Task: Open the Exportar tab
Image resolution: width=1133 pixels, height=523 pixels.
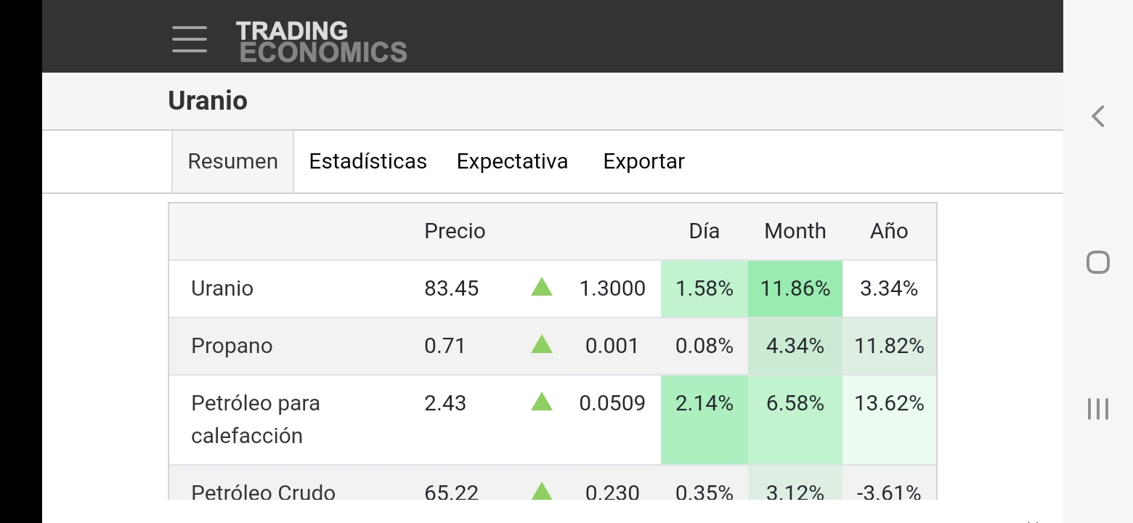Action: pyautogui.click(x=643, y=161)
